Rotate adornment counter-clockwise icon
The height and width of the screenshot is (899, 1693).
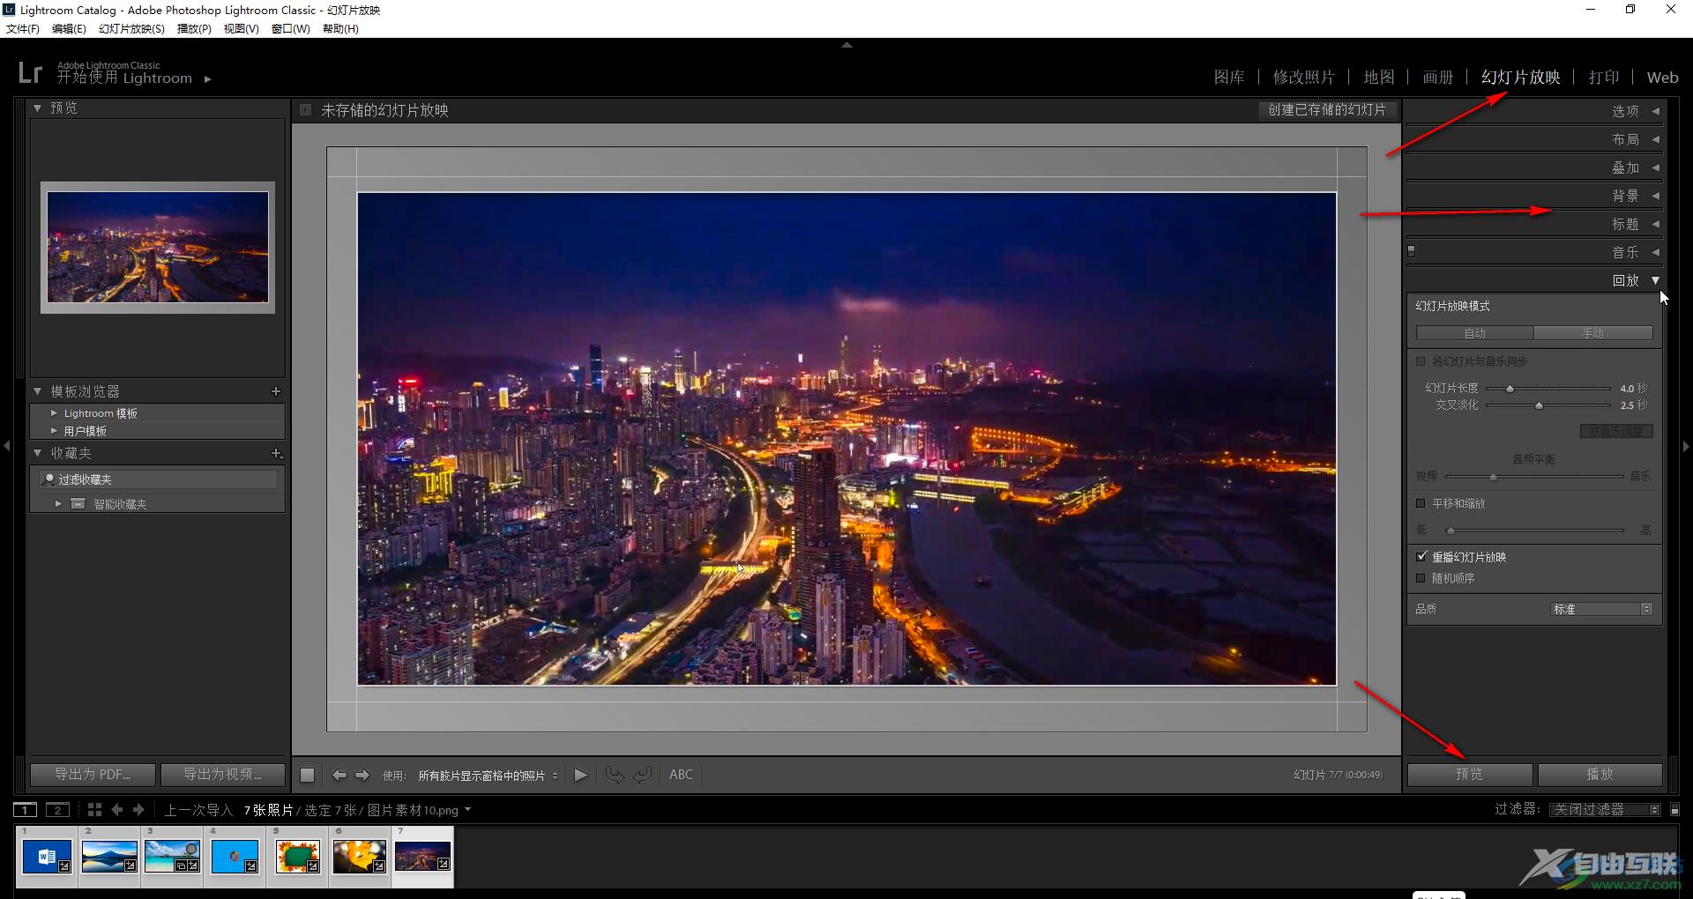615,775
